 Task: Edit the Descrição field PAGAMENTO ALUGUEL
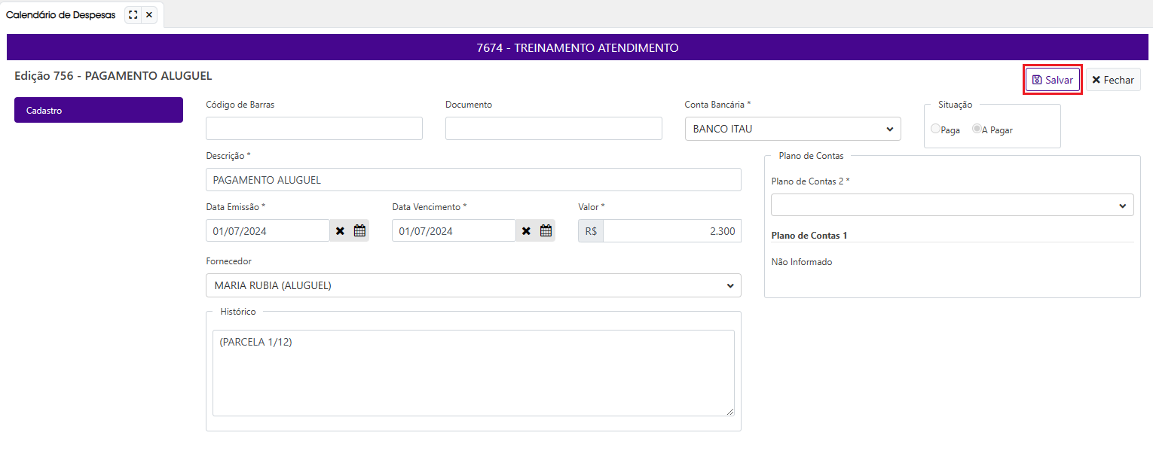click(x=473, y=180)
